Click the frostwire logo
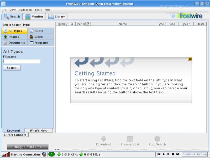The height and width of the screenshot is (158, 210). pyautogui.click(x=187, y=16)
